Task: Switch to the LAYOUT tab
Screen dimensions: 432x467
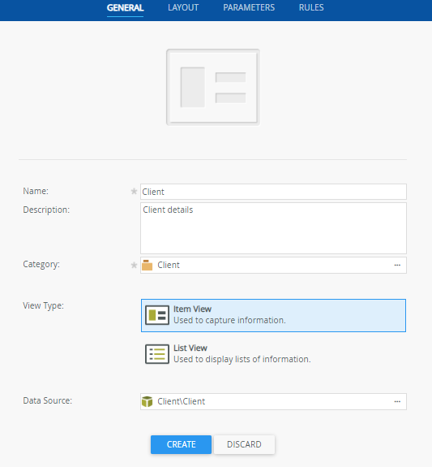Action: point(183,7)
